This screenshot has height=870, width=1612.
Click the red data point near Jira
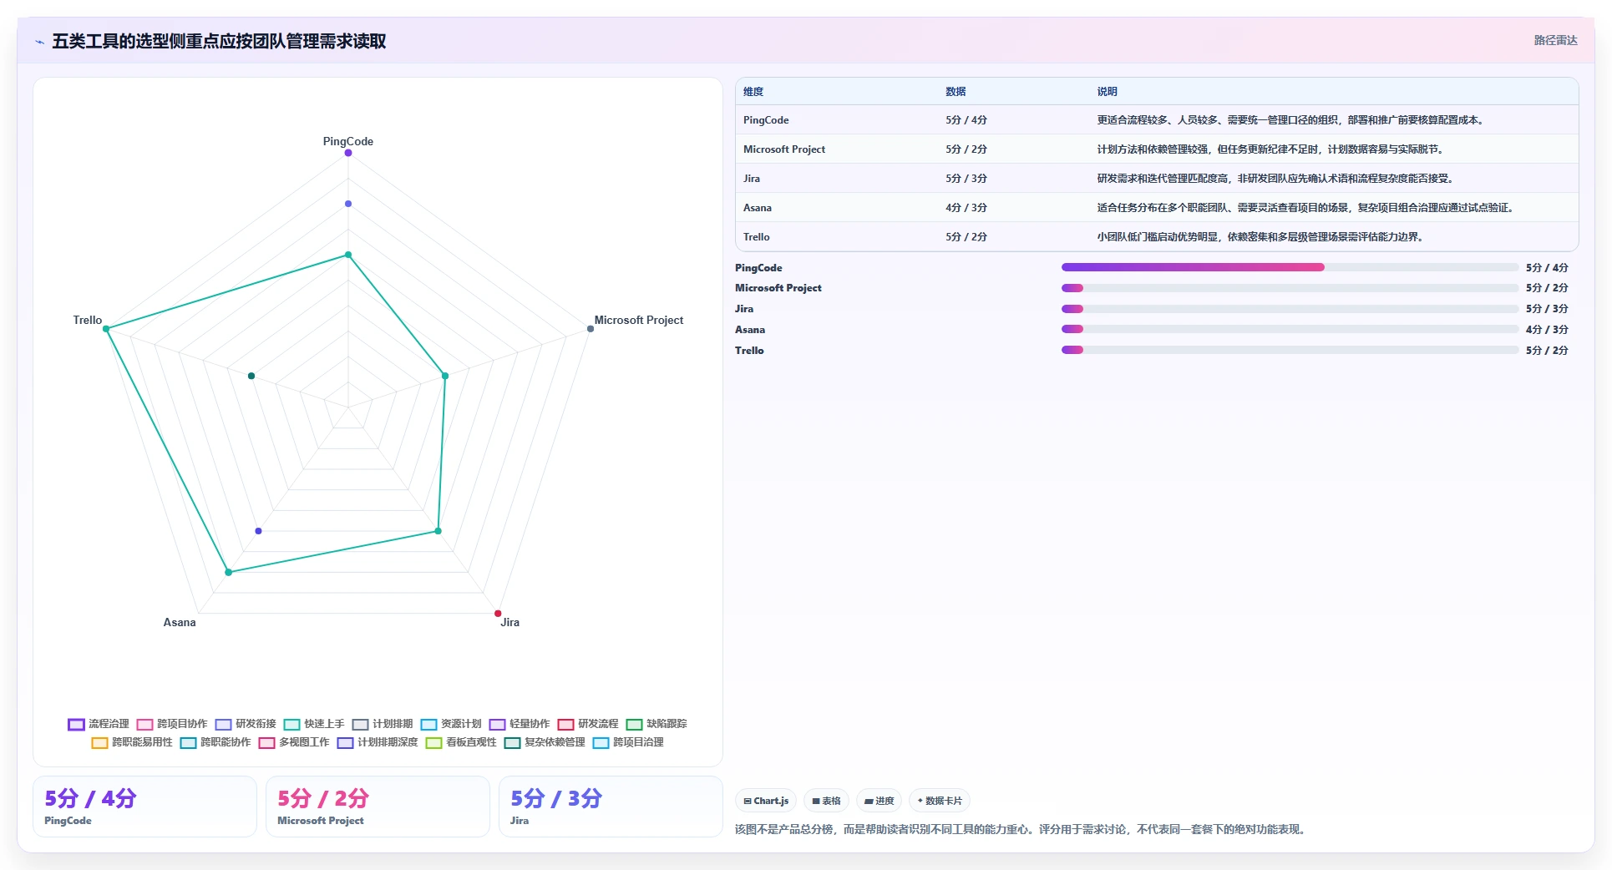(x=498, y=614)
